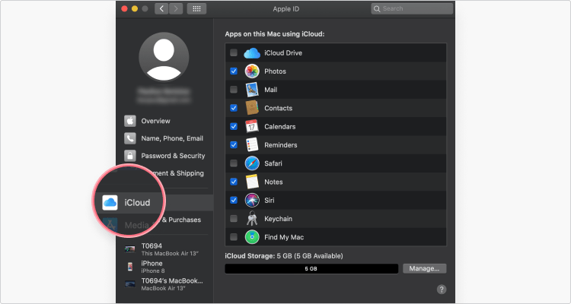Click the iCloud storage 5 GB bar
571x304 pixels.
tap(311, 269)
